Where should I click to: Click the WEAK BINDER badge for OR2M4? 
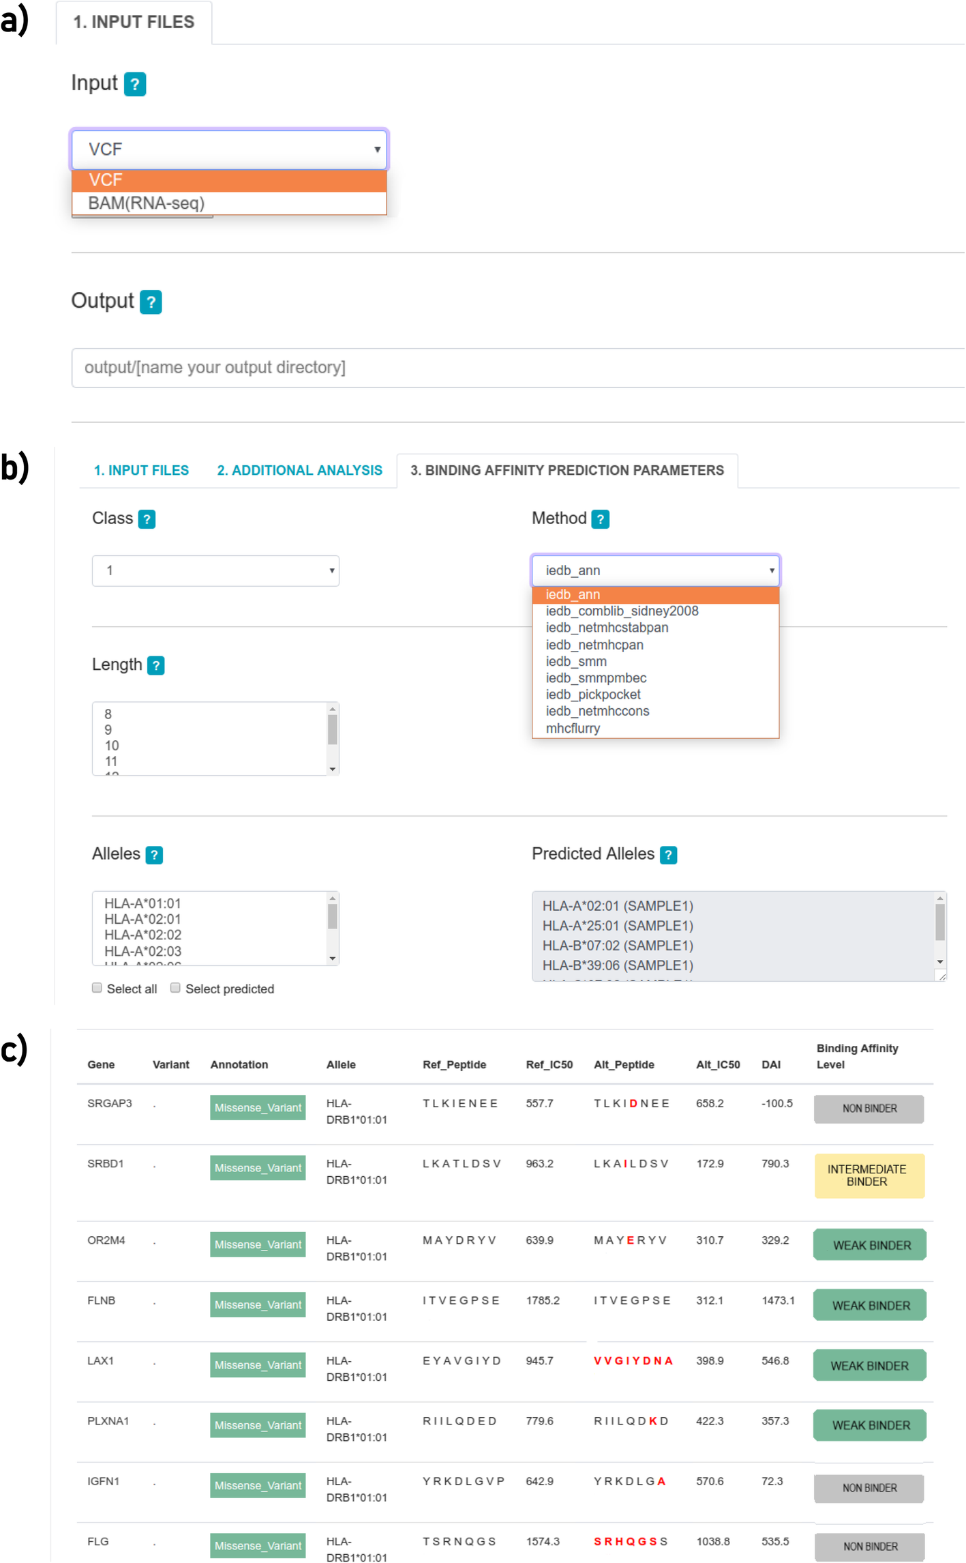[x=869, y=1245]
